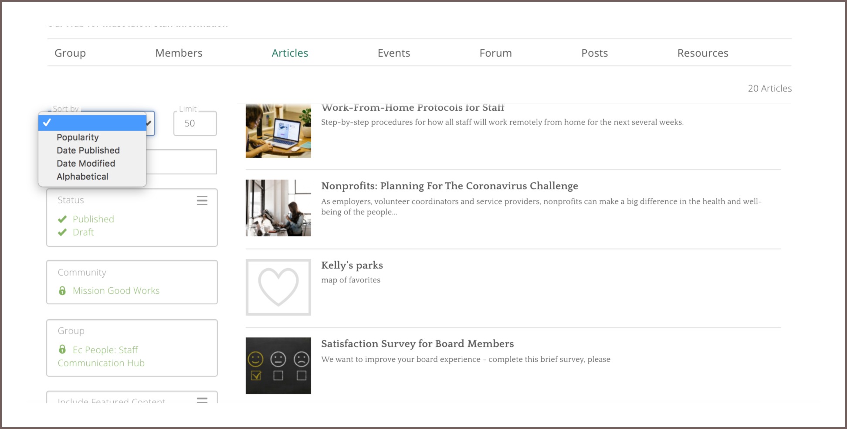Click the heart placeholder image for Kelly's parks

(278, 287)
